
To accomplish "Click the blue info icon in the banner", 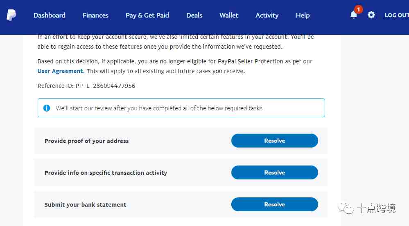I will (47, 108).
